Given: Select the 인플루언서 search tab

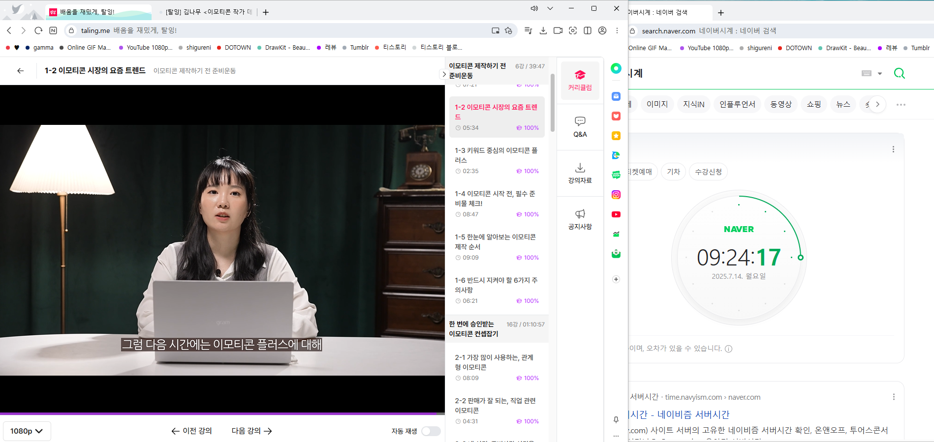Looking at the screenshot, I should tap(737, 104).
